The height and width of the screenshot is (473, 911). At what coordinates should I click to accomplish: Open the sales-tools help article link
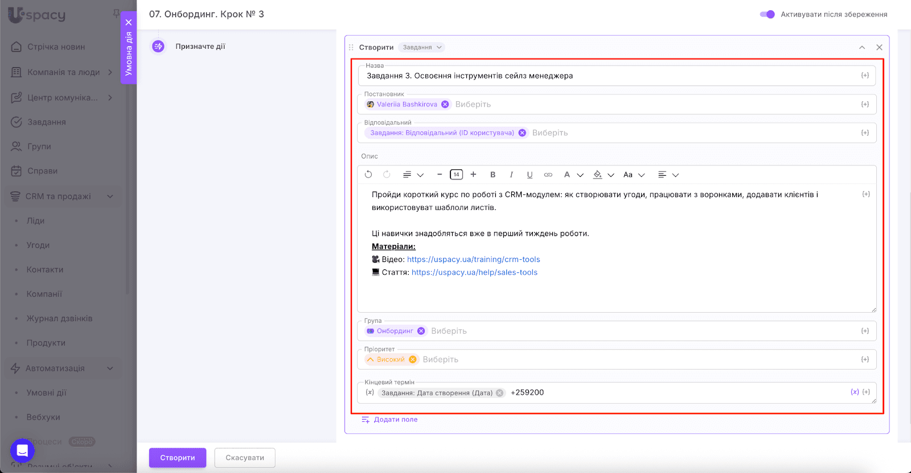474,272
